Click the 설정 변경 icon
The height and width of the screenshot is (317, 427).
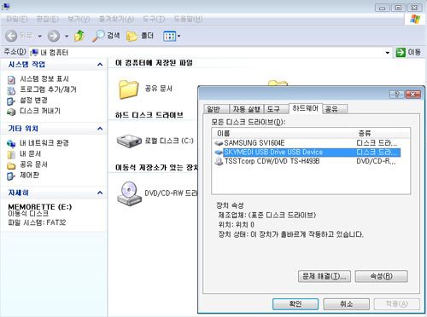coord(11,101)
